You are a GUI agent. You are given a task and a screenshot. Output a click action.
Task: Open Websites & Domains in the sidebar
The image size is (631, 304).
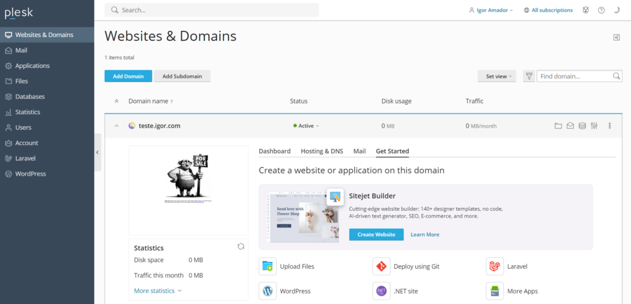click(47, 35)
